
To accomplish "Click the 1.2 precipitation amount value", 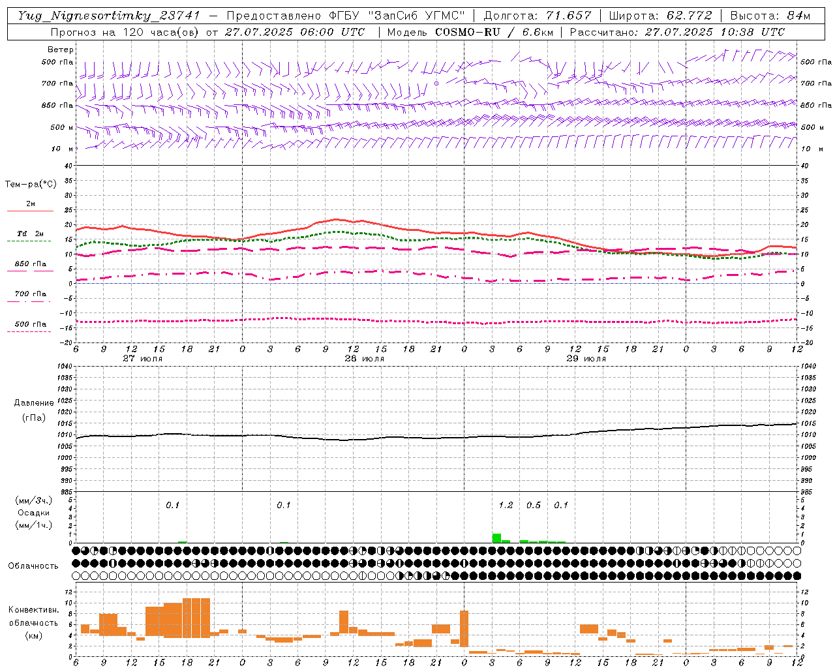I will pyautogui.click(x=506, y=505).
